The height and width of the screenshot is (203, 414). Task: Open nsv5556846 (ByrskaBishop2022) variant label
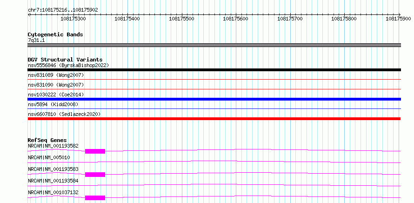point(68,65)
